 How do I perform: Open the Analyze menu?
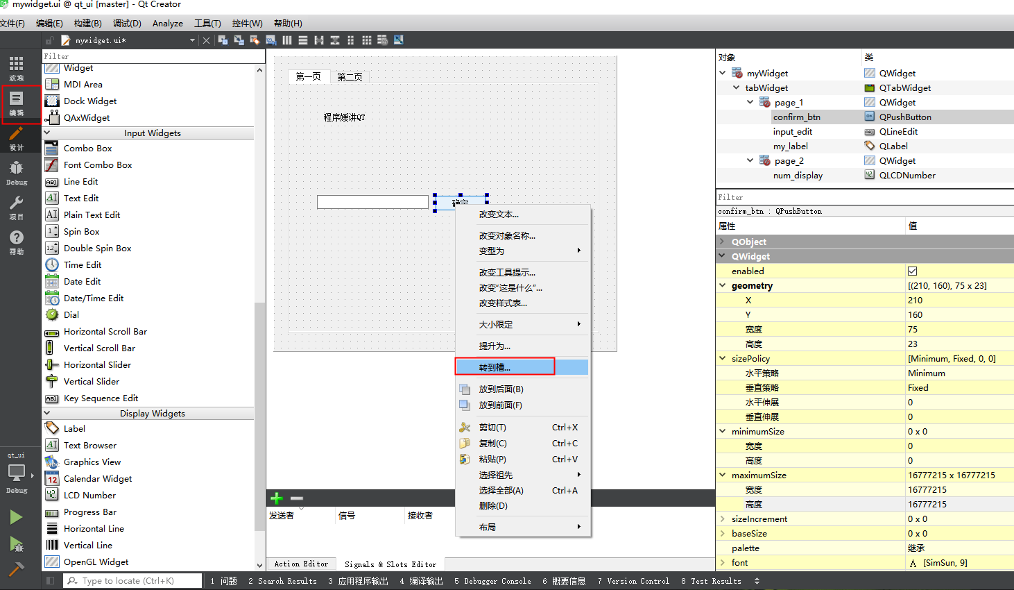click(168, 23)
